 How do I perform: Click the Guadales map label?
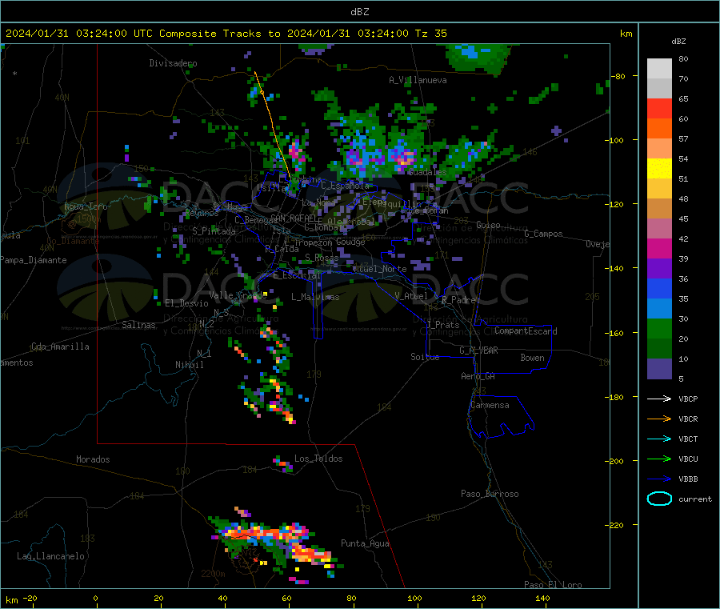click(x=427, y=172)
